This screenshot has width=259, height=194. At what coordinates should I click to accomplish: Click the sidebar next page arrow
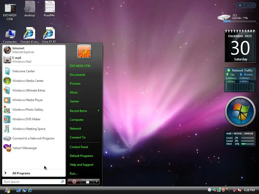coord(253,5)
